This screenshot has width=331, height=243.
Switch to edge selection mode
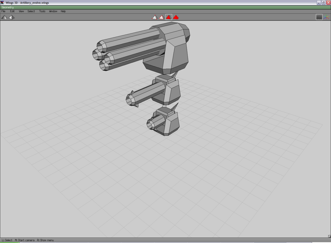pos(162,17)
